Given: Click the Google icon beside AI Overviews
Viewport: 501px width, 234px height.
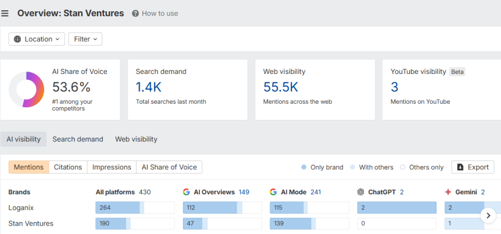Looking at the screenshot, I should coord(186,192).
